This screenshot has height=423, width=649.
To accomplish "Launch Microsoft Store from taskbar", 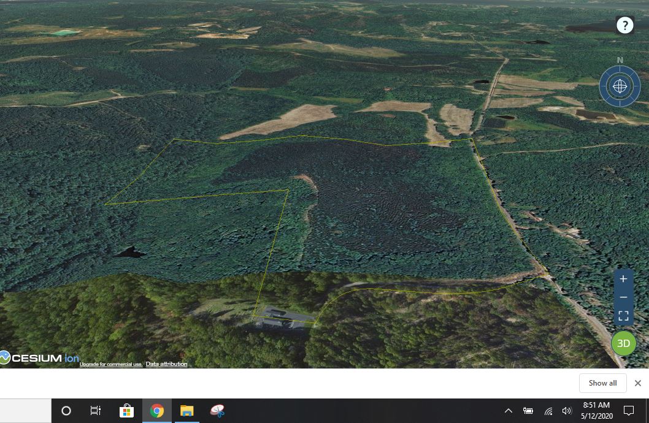I will click(126, 411).
